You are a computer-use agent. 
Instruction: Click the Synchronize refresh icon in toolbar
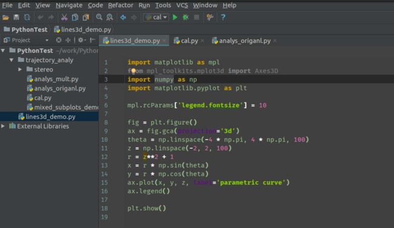tap(27, 18)
